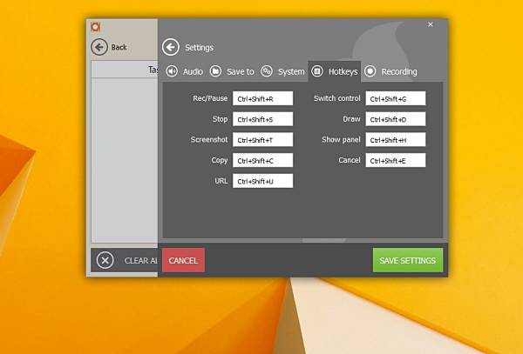Click the Stop hotkey field
523x354 pixels.
(263, 119)
